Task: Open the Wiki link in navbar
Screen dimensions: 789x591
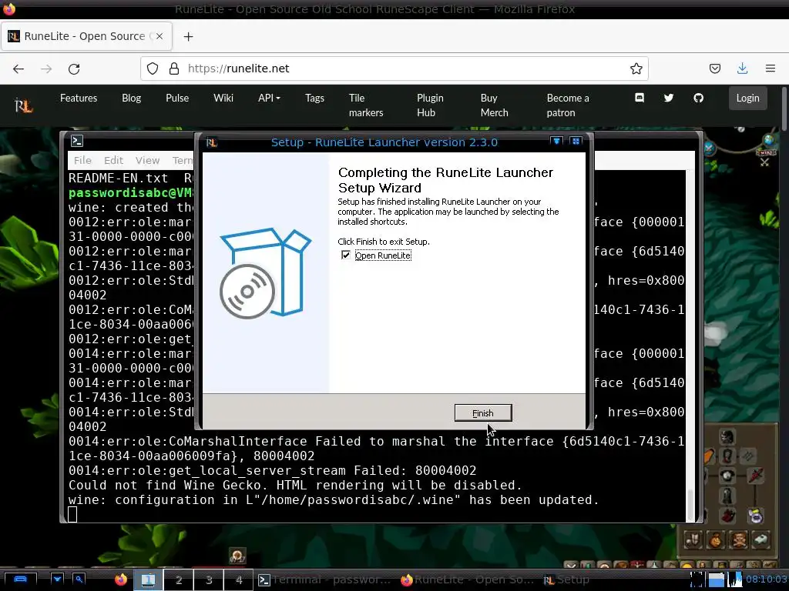Action: coord(223,98)
